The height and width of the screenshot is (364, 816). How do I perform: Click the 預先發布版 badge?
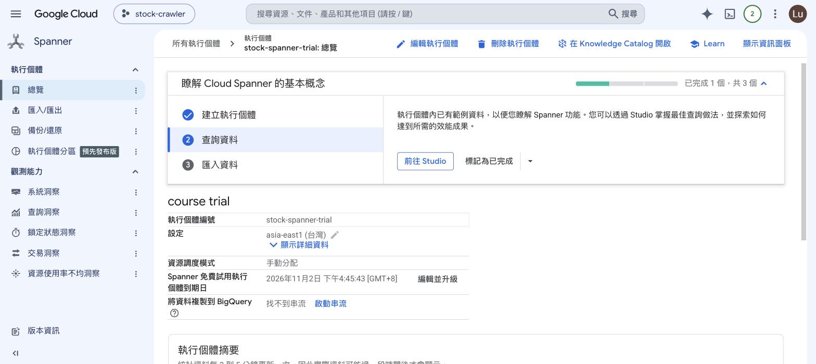point(99,152)
